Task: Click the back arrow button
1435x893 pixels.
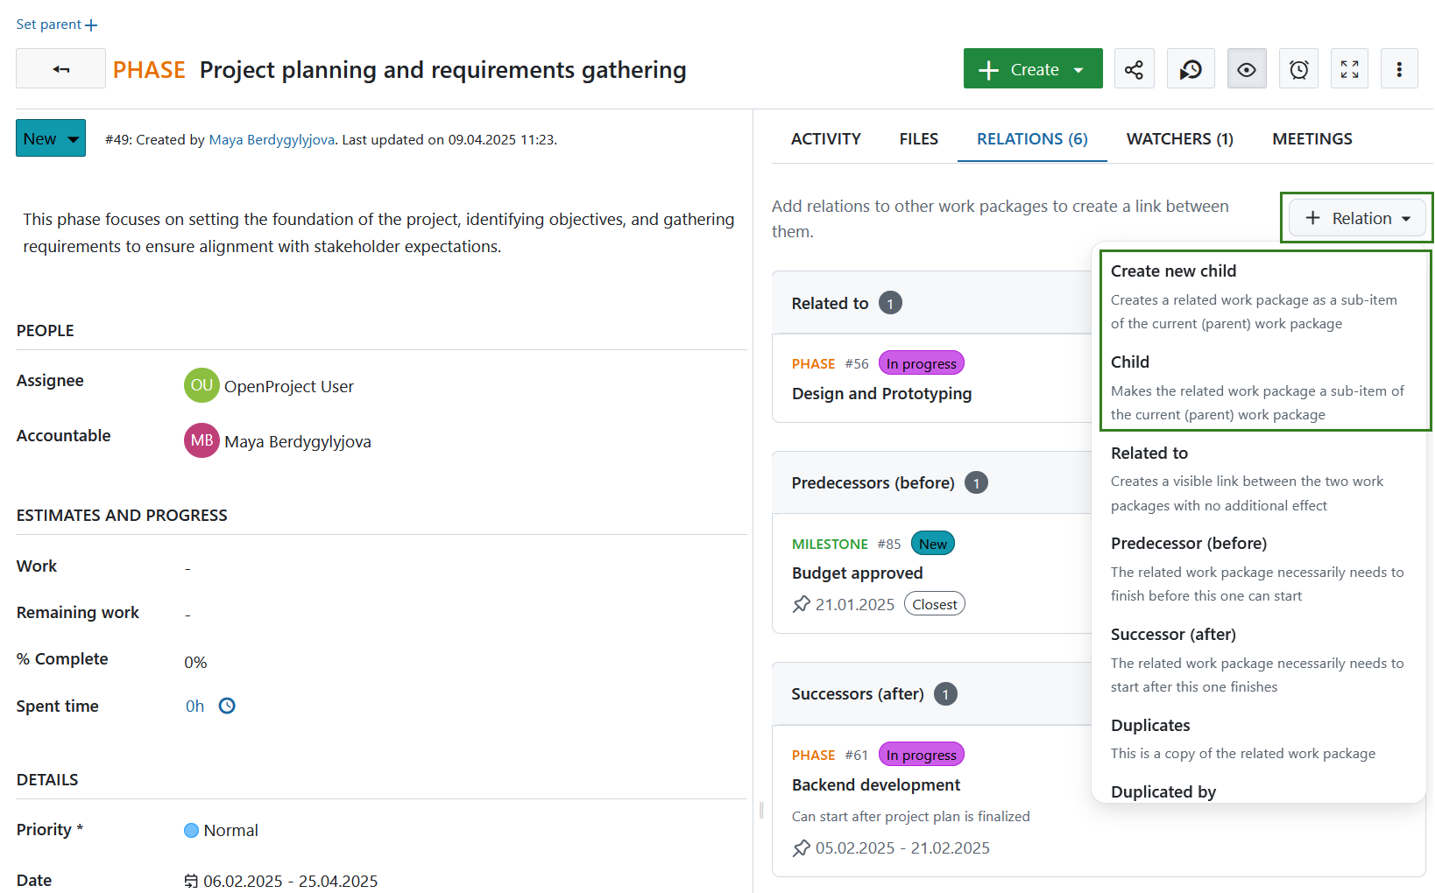Action: 60,68
